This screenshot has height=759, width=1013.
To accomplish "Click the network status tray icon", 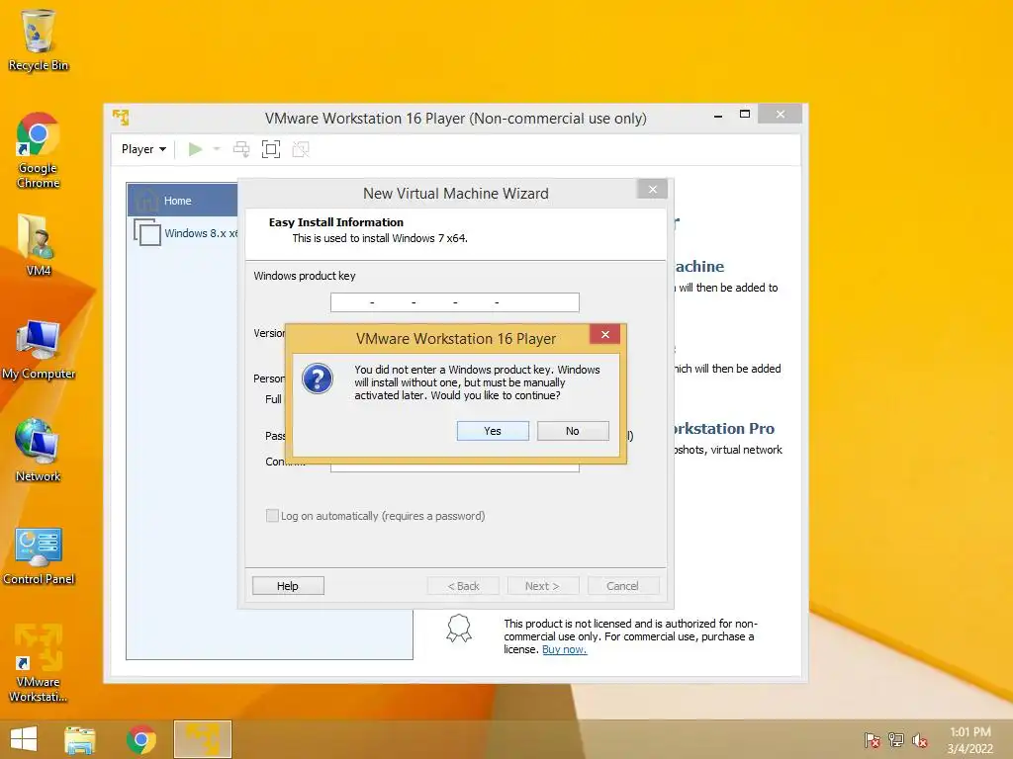I will (896, 739).
